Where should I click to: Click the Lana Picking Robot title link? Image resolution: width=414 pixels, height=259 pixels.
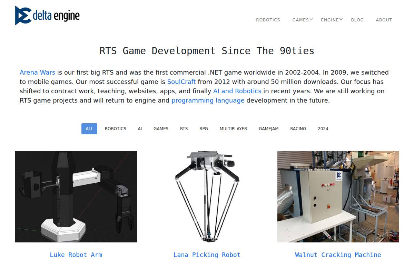click(207, 255)
